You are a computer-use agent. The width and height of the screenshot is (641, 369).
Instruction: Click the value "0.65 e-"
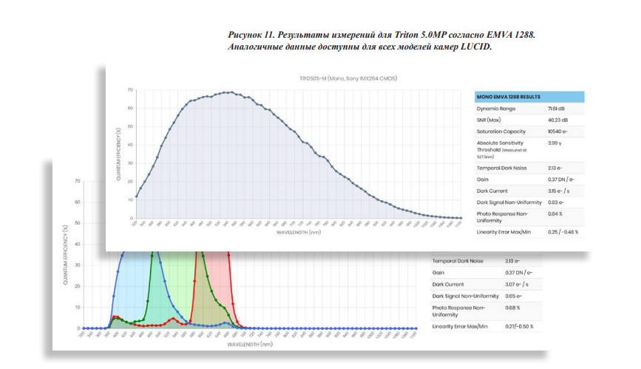(x=513, y=297)
